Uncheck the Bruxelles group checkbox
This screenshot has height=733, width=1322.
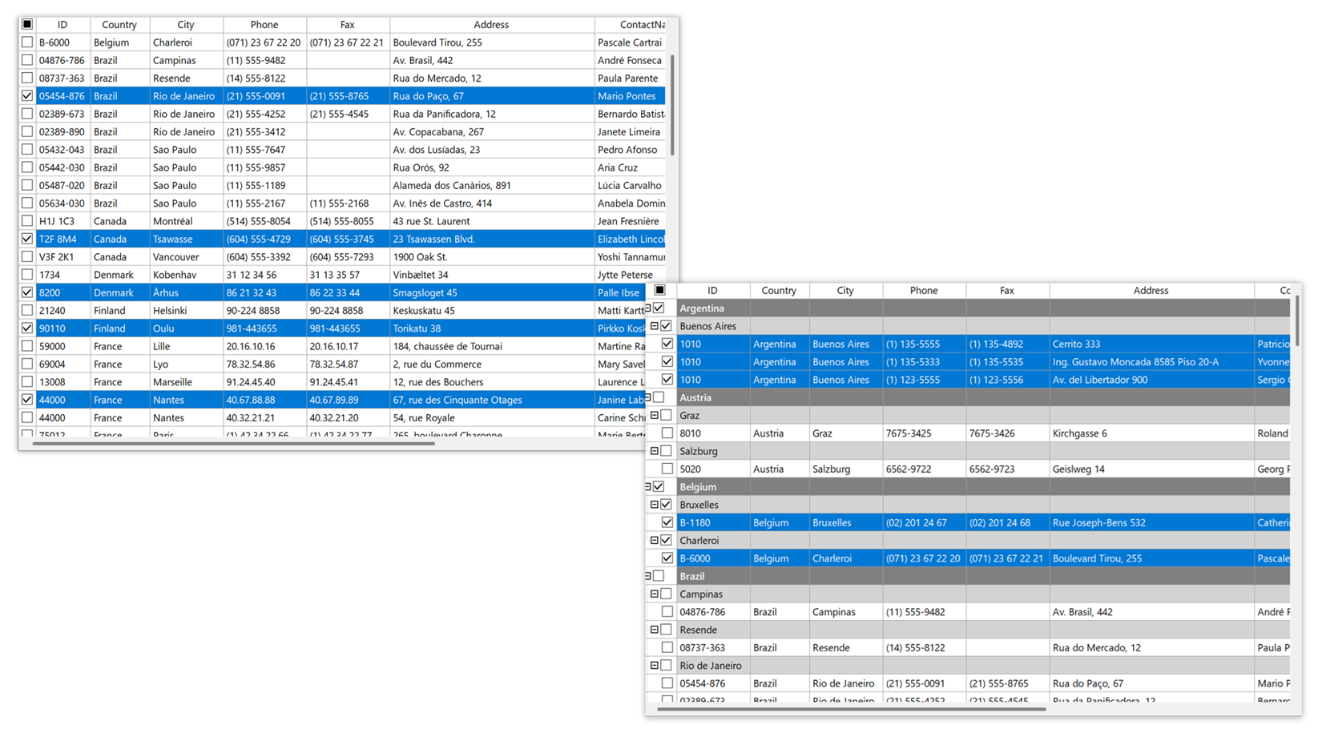tap(667, 504)
